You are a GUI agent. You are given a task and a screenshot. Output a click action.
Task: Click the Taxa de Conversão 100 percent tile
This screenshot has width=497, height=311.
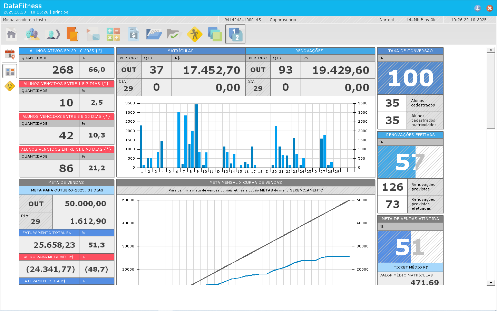pyautogui.click(x=410, y=78)
